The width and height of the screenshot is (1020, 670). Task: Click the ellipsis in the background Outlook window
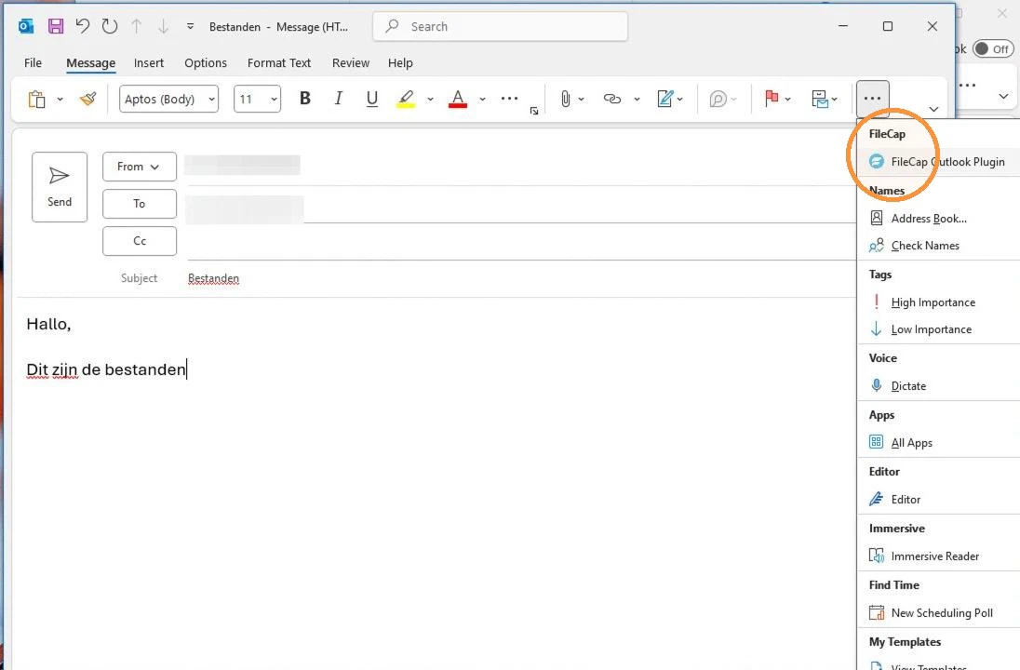pos(967,86)
